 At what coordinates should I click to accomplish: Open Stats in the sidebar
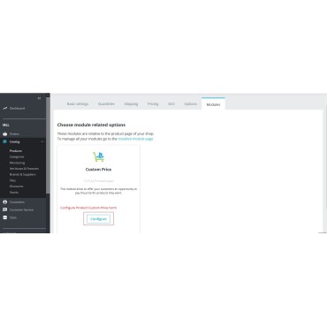pos(13,217)
